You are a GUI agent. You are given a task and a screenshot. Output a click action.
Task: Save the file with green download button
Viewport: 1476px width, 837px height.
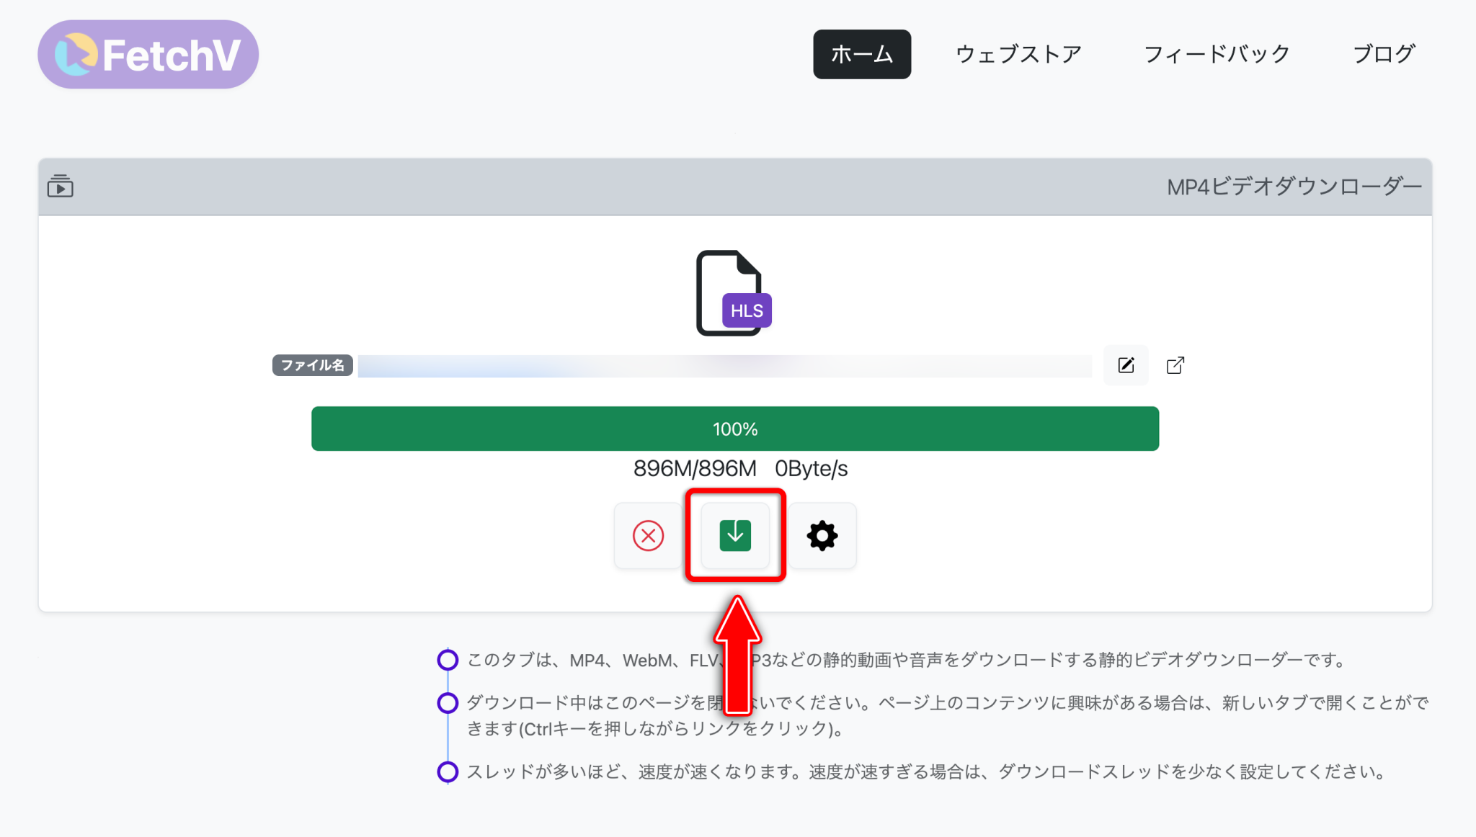coord(735,535)
